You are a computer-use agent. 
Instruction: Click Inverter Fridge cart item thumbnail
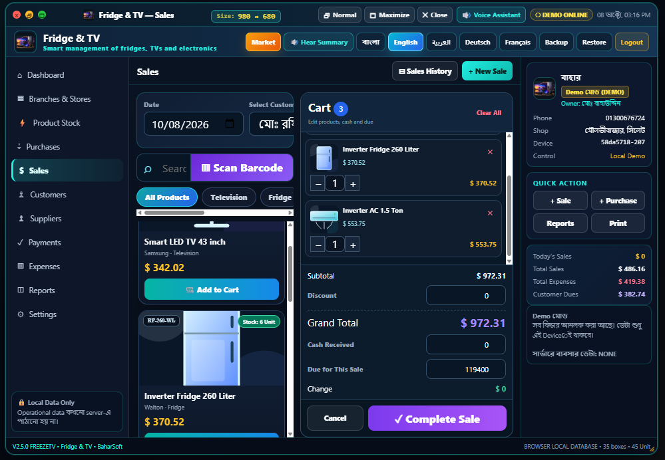[324, 158]
